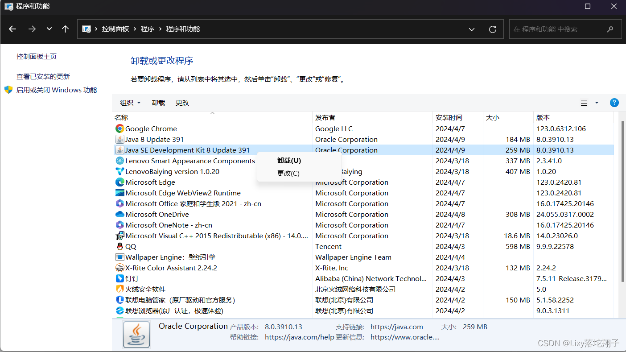Open 查看已安装的更新 link

click(43, 77)
